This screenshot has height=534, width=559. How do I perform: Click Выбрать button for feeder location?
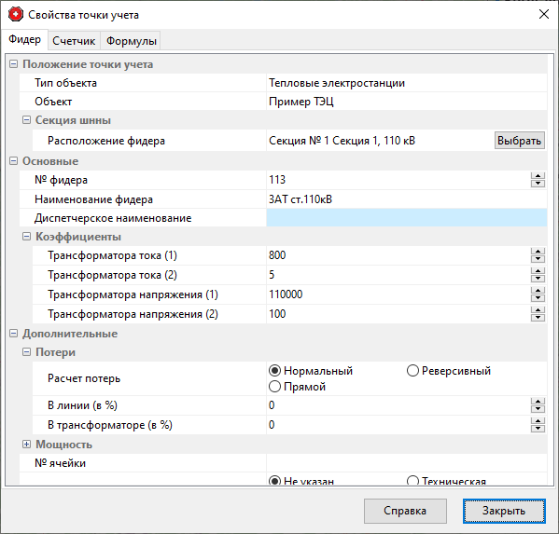[520, 141]
